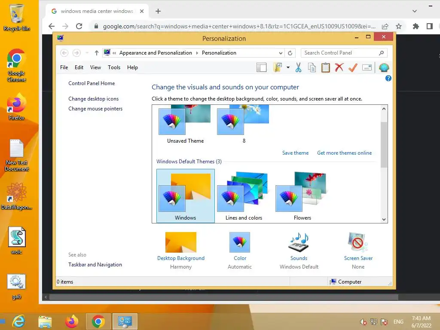Image resolution: width=440 pixels, height=330 pixels.
Task: Select the Lines and colors theme
Action: (244, 196)
